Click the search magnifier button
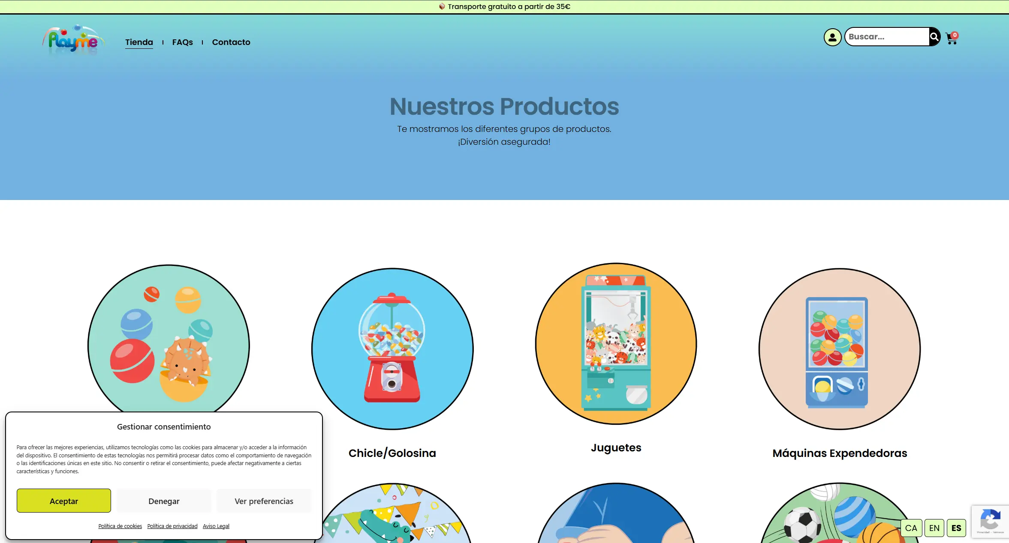 coord(934,37)
